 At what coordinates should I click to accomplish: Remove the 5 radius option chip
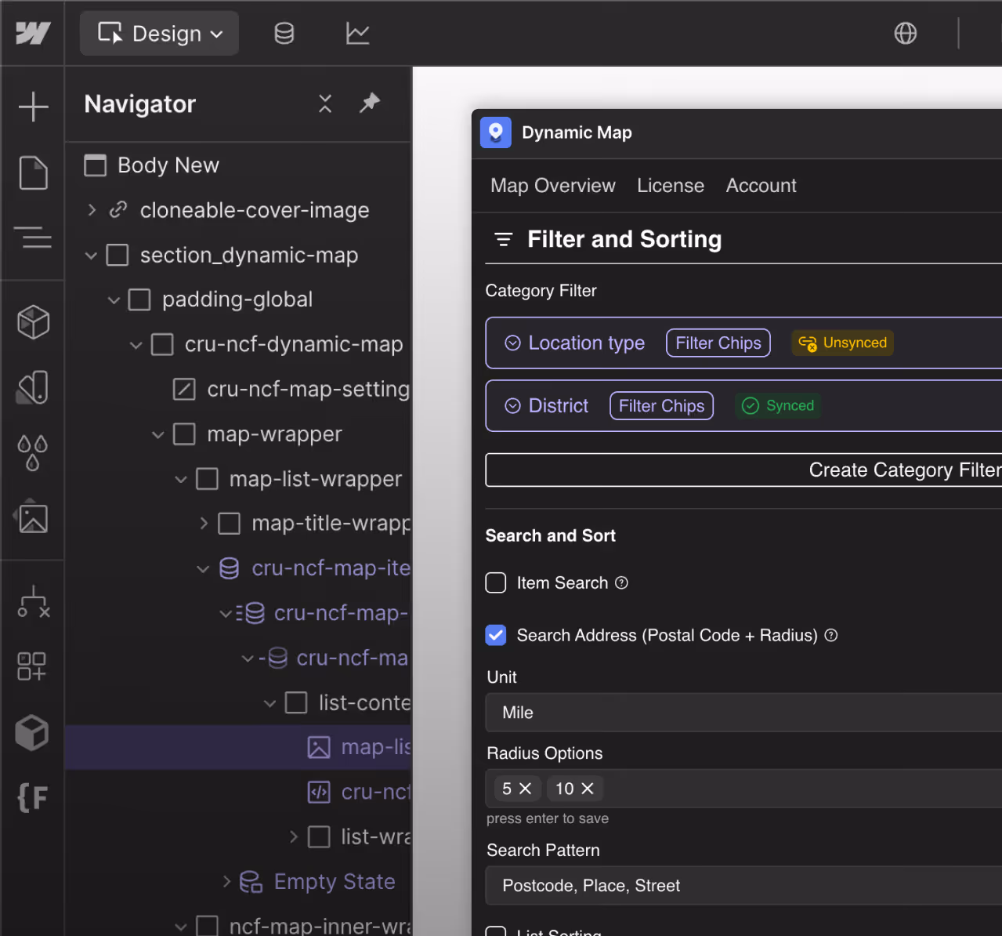pyautogui.click(x=526, y=789)
